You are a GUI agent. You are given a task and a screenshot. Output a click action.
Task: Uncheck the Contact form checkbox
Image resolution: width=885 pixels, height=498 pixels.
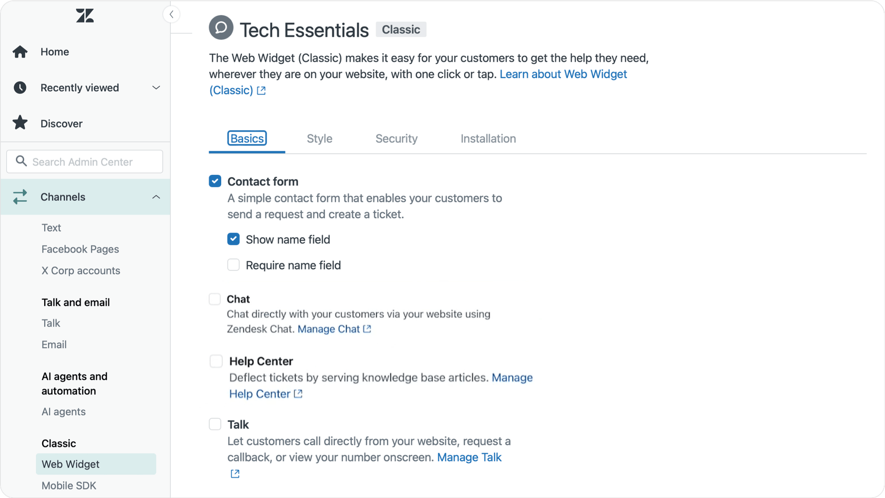pyautogui.click(x=215, y=181)
